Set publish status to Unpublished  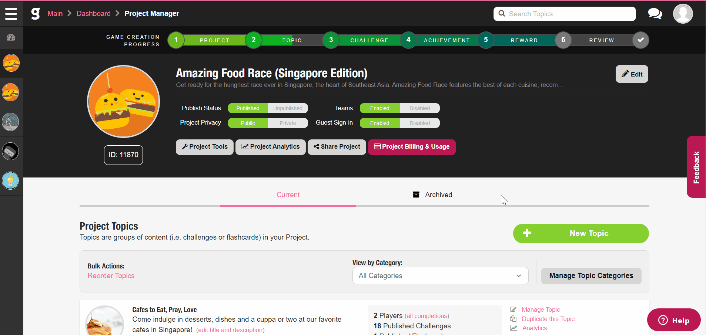pos(288,108)
